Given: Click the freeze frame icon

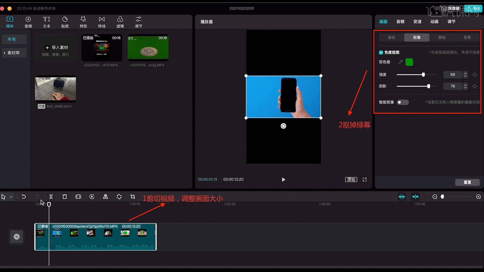Looking at the screenshot, I should click(78, 197).
